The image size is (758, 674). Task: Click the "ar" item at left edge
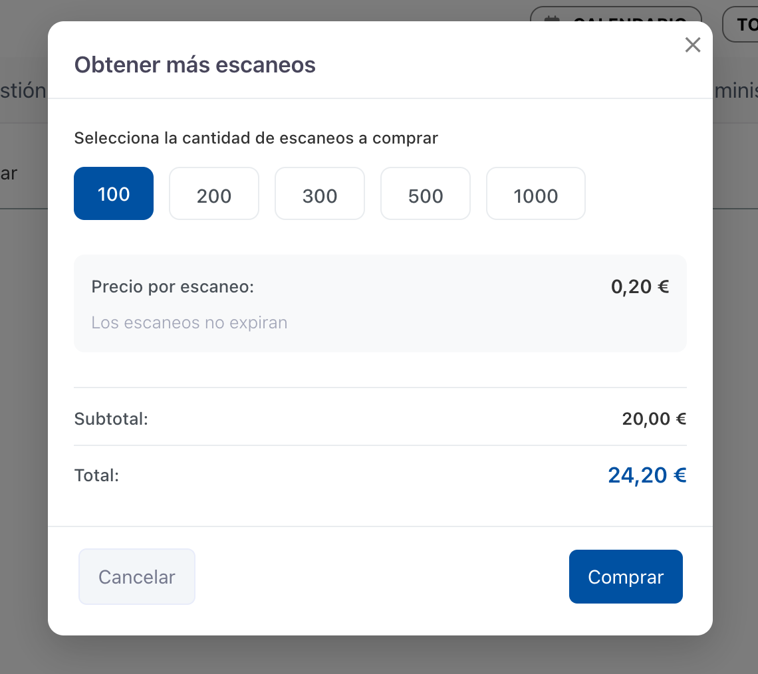pyautogui.click(x=9, y=173)
